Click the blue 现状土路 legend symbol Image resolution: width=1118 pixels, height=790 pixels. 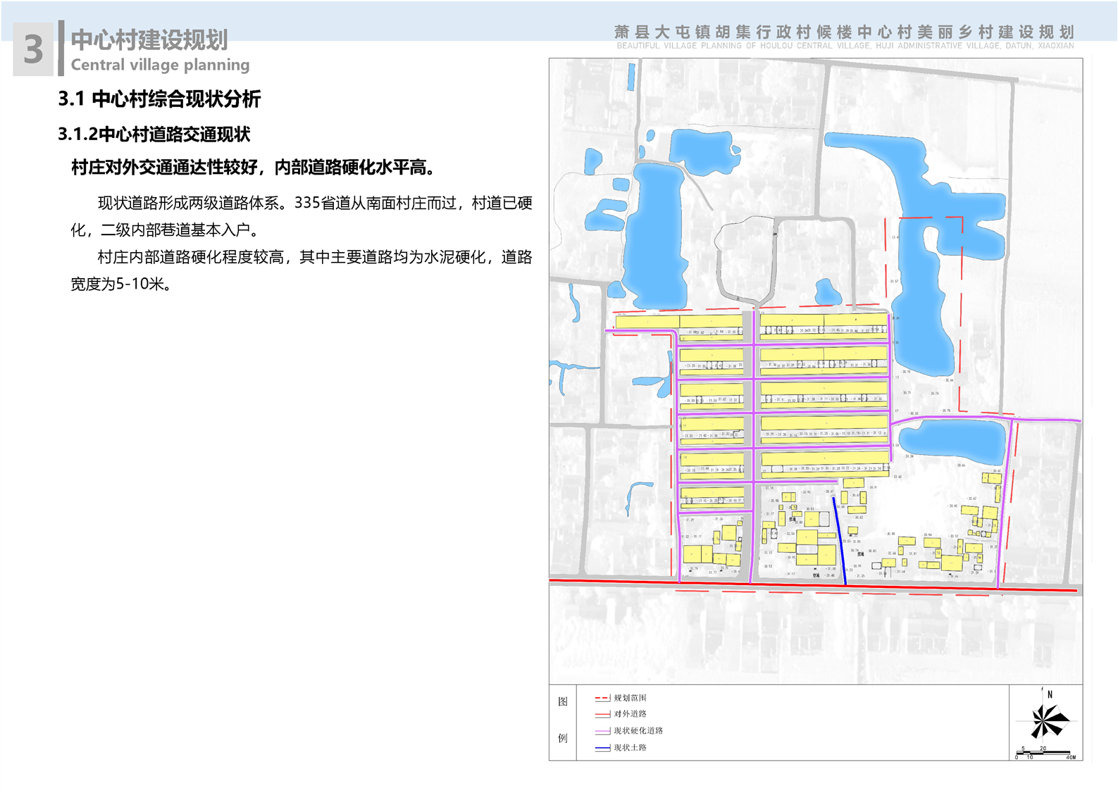click(602, 748)
